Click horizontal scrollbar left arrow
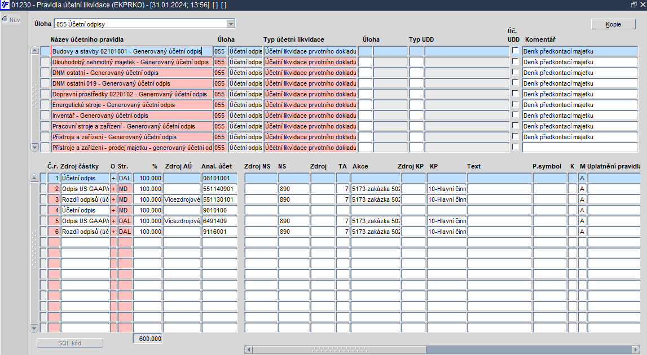 [248, 349]
